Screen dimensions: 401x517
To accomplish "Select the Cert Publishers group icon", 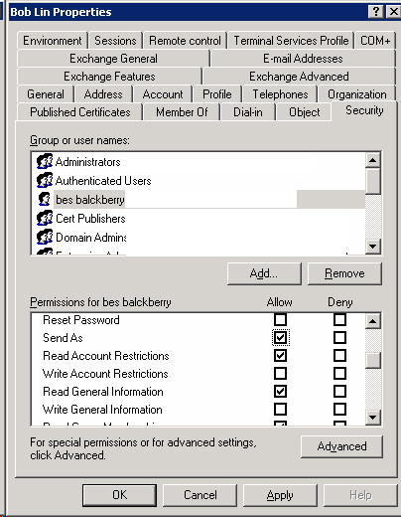I will pos(45,218).
